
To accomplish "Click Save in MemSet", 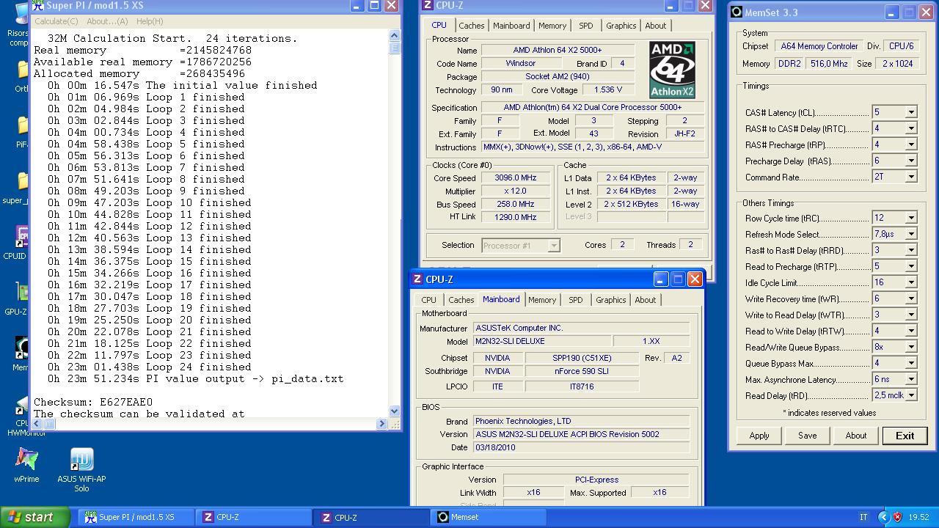I will (x=807, y=435).
